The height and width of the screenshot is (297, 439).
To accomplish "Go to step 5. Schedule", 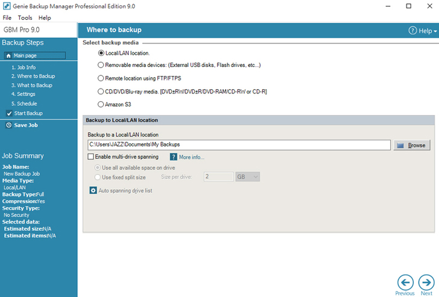I will (x=24, y=104).
